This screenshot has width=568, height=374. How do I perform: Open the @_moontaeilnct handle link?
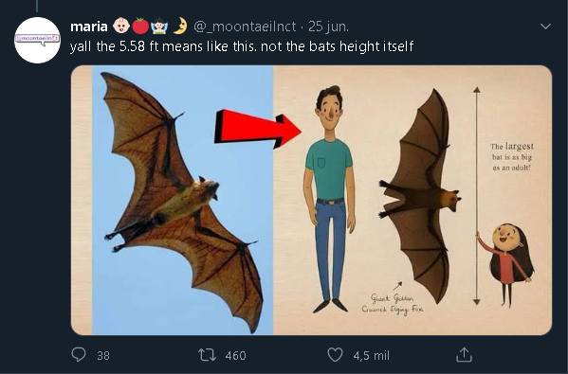tap(245, 27)
